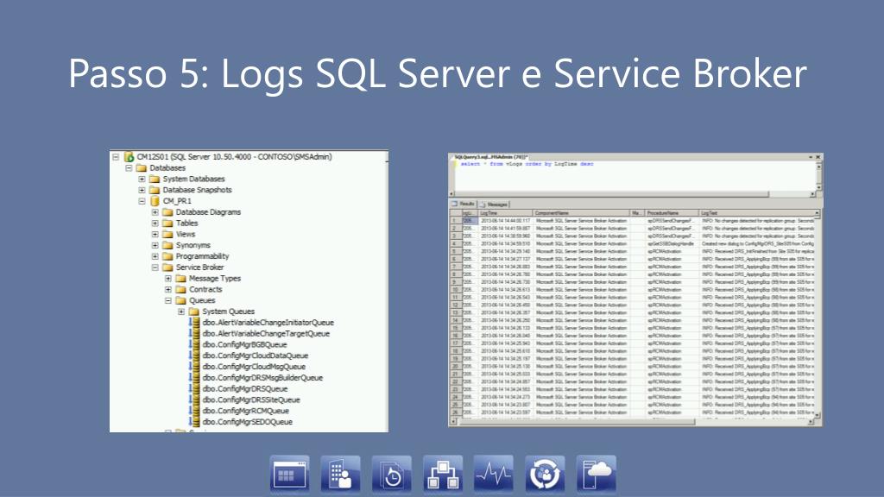This screenshot has width=884, height=497.
Task: Select dbo.ConfigMgrRCMQueue in tree
Action: pyautogui.click(x=245, y=411)
